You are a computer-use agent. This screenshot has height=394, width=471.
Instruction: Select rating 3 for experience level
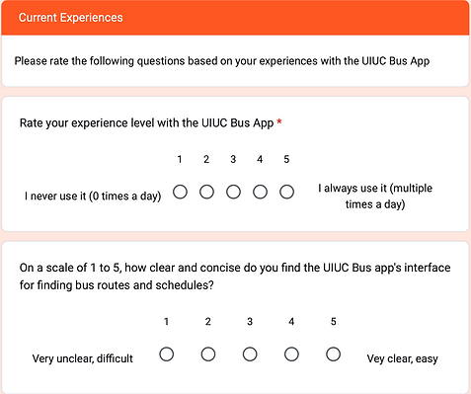click(233, 192)
